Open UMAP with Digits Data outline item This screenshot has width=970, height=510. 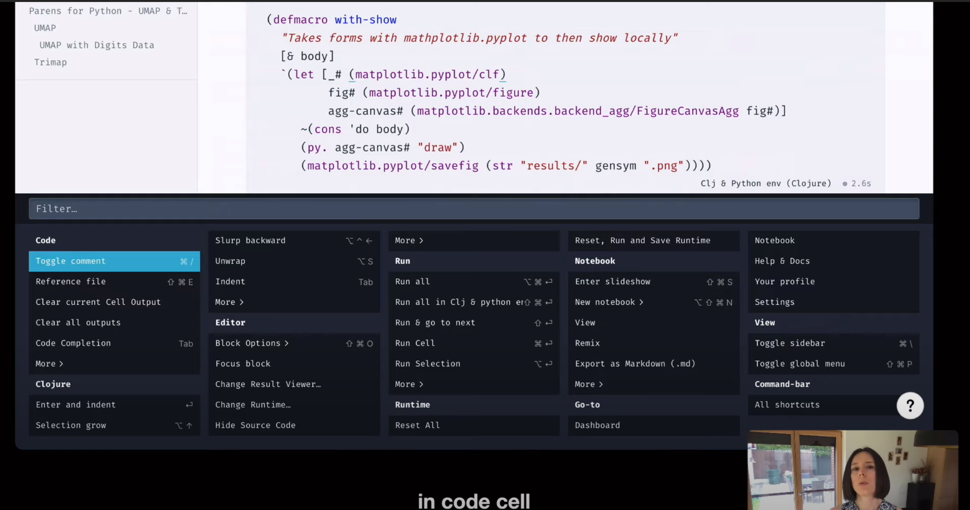pyautogui.click(x=96, y=45)
